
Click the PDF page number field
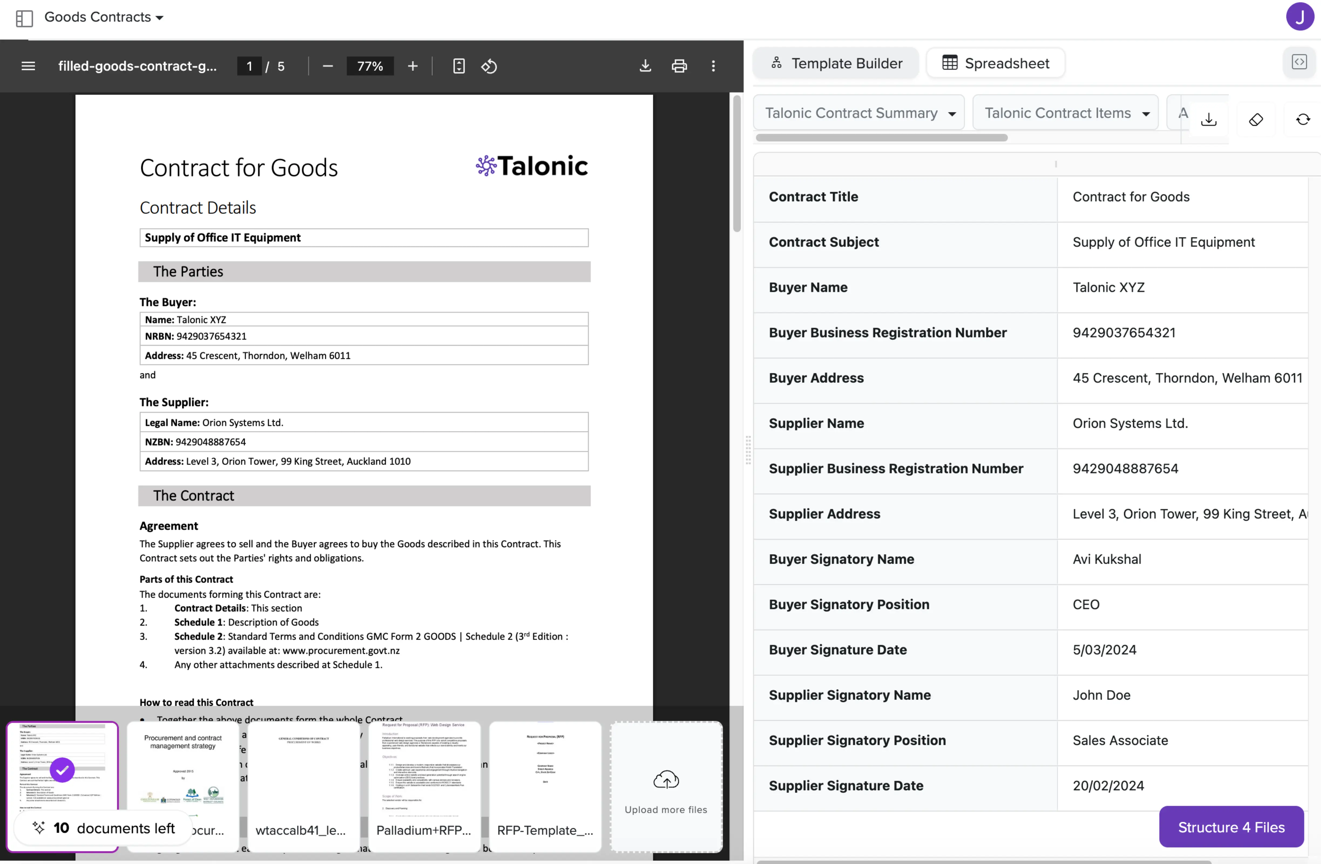[249, 66]
